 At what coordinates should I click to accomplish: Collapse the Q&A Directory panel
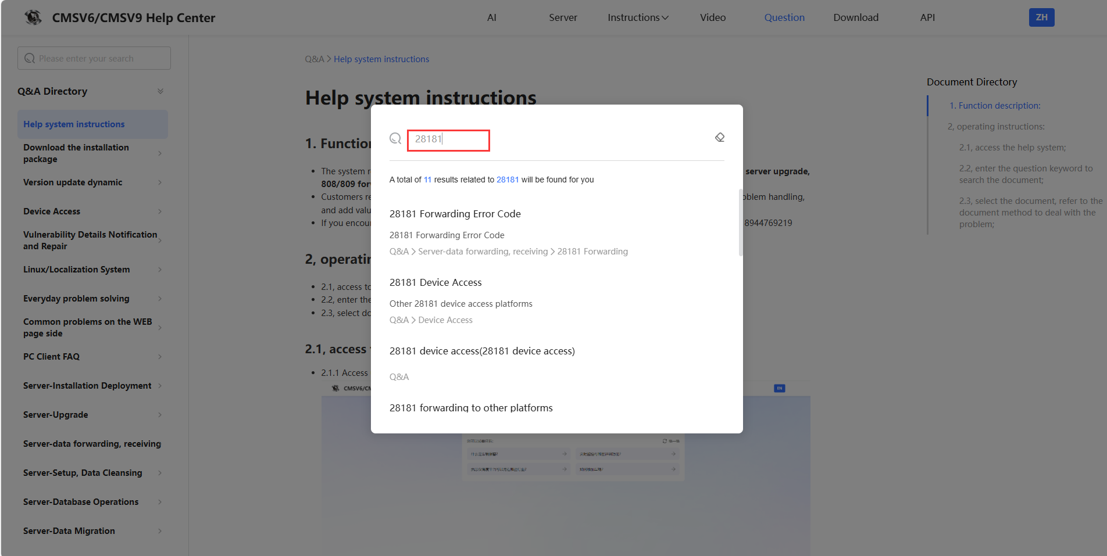click(160, 91)
